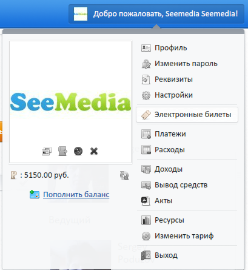The width and height of the screenshot is (248, 270).
Task: Click the Пополнить баланс link
Action: click(76, 195)
